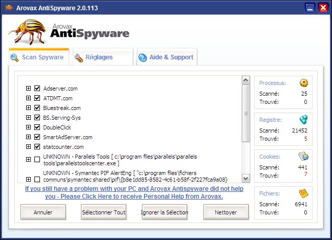The width and height of the screenshot is (332, 240).
Task: Click the Registre Trouvé value 5
Action: (305, 139)
